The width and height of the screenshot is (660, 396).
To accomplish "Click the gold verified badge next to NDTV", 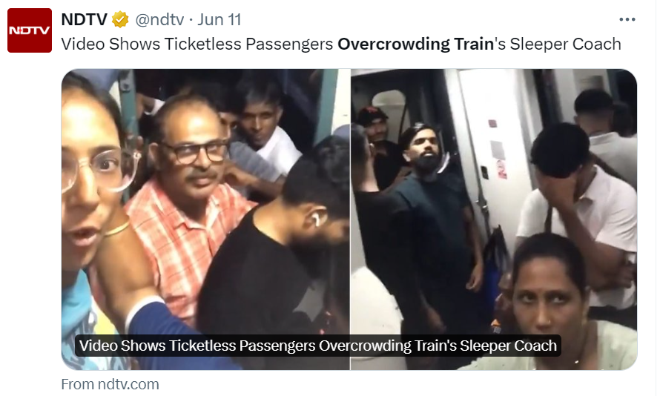I will (x=120, y=20).
